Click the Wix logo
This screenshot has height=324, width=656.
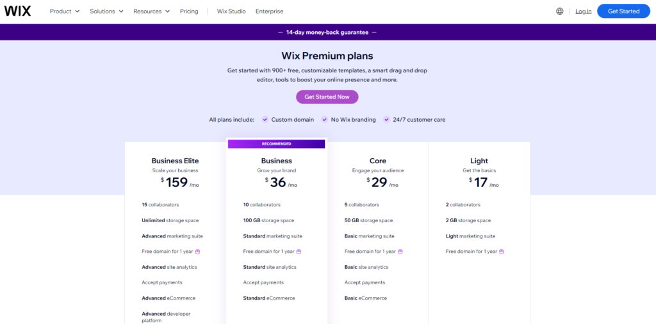coord(17,12)
